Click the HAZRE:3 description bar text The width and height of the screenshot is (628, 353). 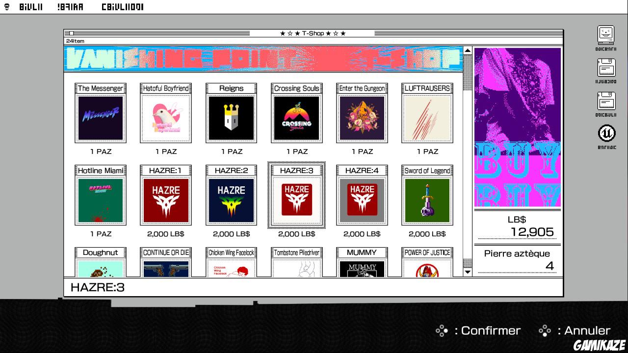point(98,287)
